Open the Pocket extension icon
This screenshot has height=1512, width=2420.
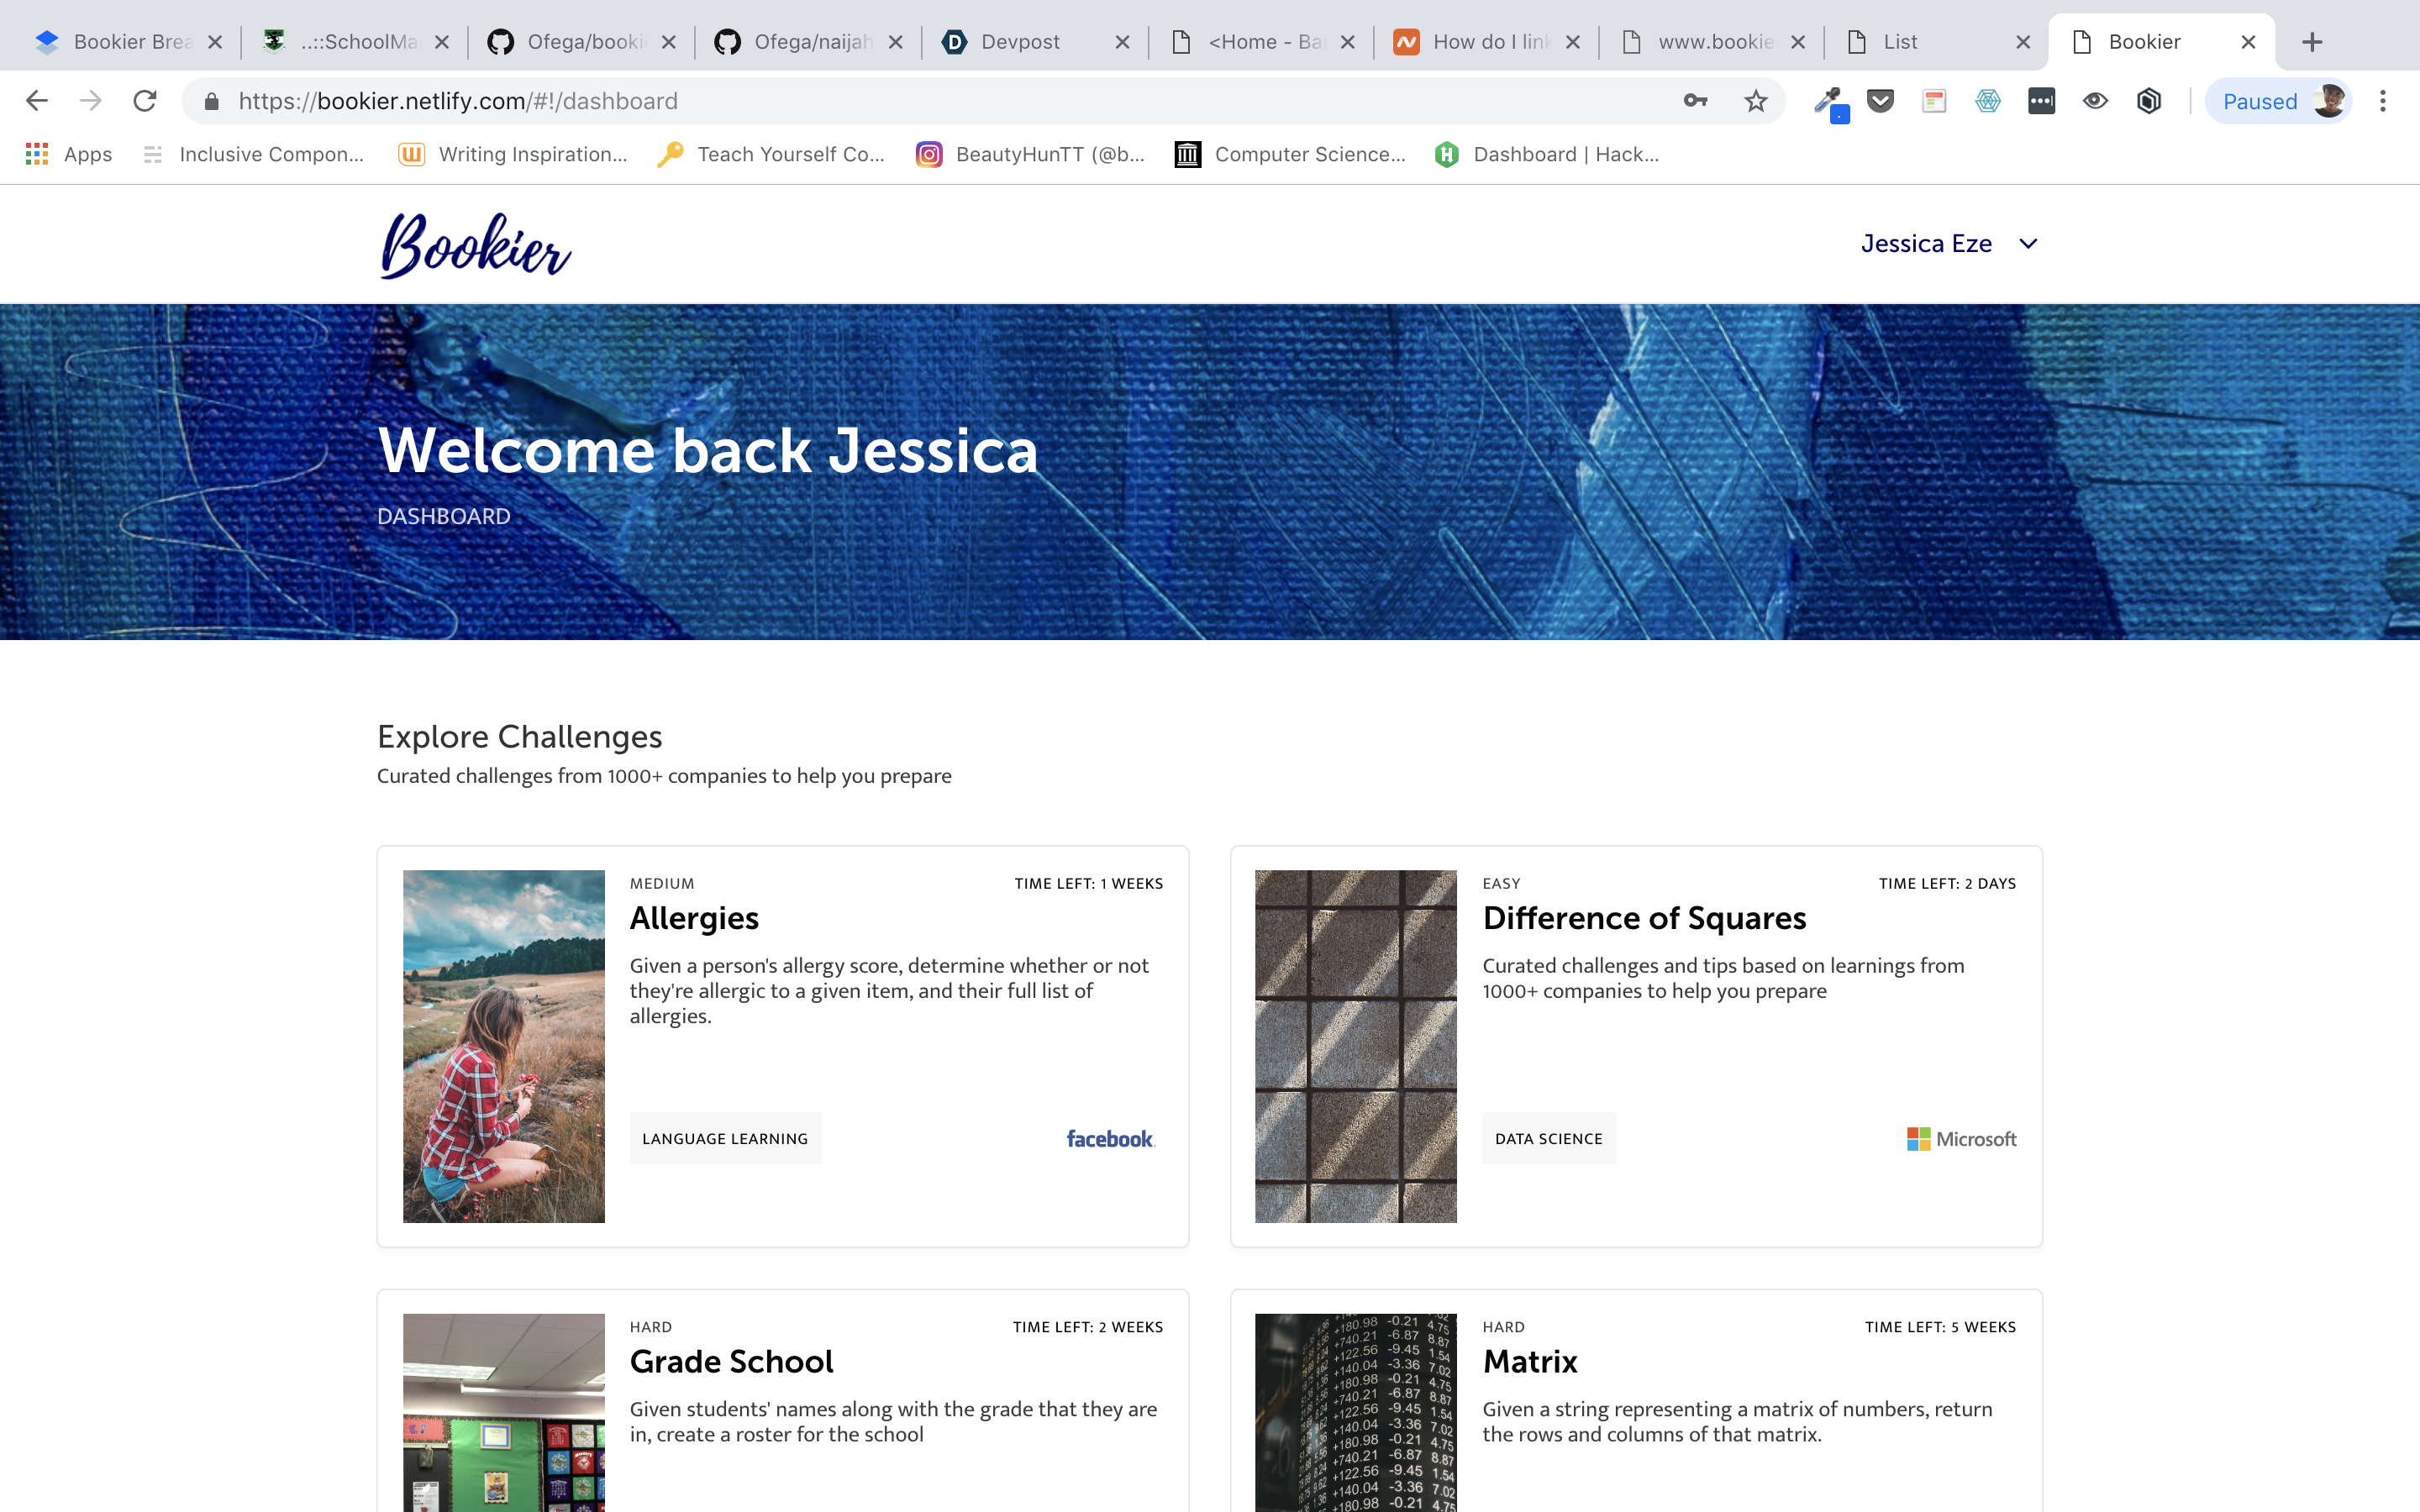click(x=1880, y=101)
